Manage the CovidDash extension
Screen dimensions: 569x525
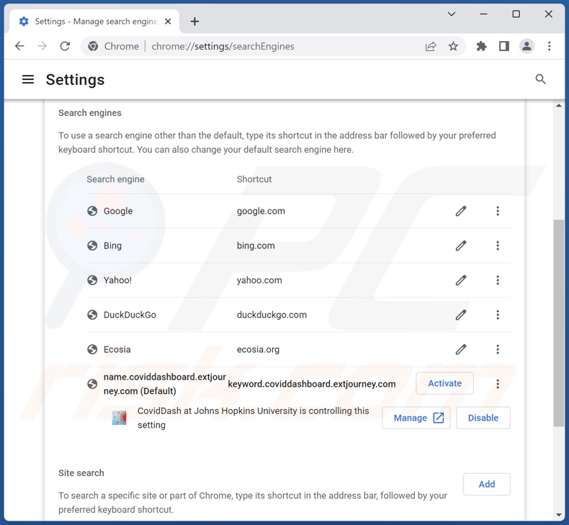pos(416,418)
